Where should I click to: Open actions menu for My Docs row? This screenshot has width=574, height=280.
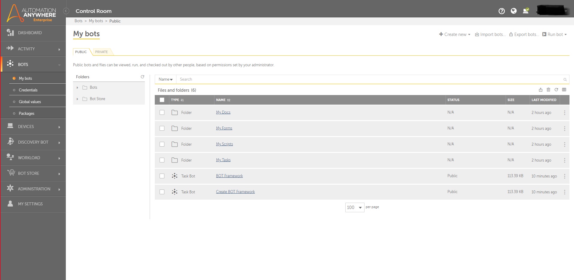click(x=565, y=113)
